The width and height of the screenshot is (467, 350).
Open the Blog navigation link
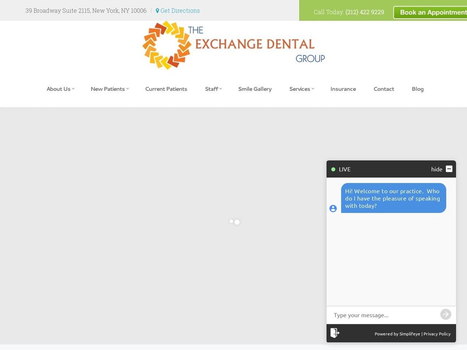click(x=418, y=89)
